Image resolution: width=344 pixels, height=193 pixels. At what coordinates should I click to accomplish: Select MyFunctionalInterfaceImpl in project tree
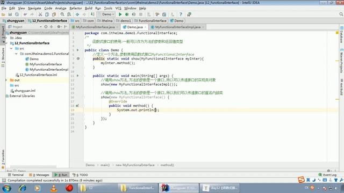(47, 70)
